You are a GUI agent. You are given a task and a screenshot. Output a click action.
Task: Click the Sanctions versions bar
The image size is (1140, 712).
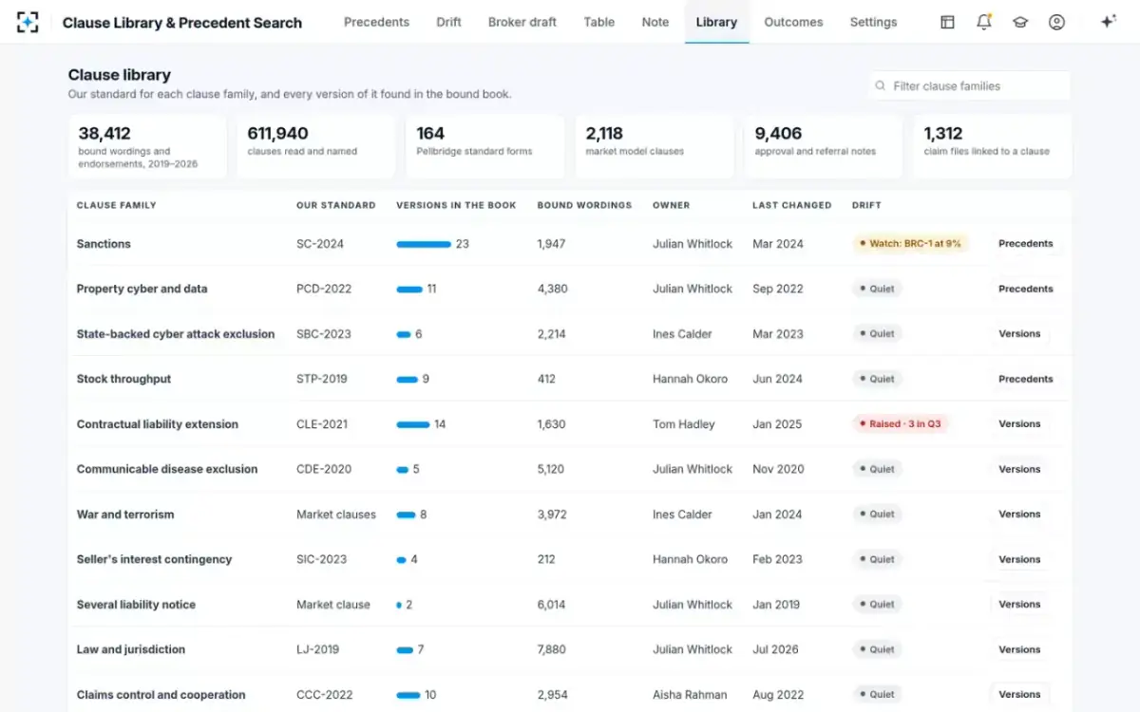[x=424, y=244]
